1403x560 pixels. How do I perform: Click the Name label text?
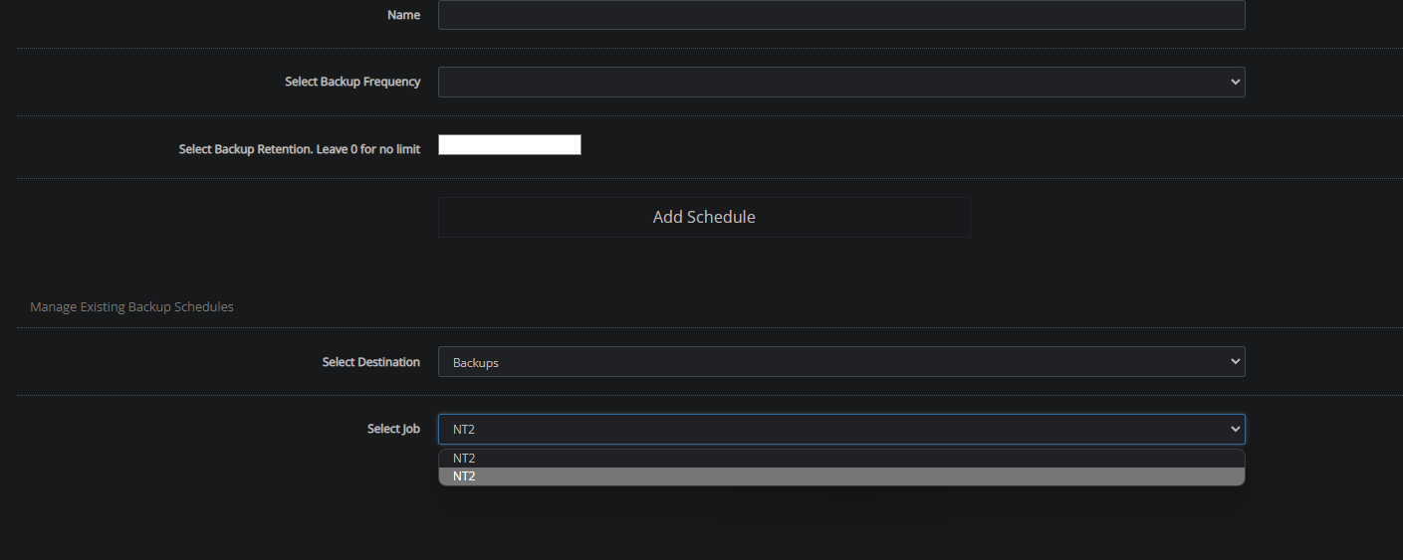tap(403, 15)
